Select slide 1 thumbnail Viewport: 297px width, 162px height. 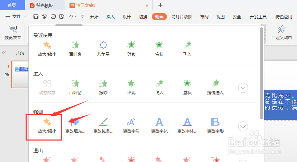pyautogui.click(x=20, y=74)
